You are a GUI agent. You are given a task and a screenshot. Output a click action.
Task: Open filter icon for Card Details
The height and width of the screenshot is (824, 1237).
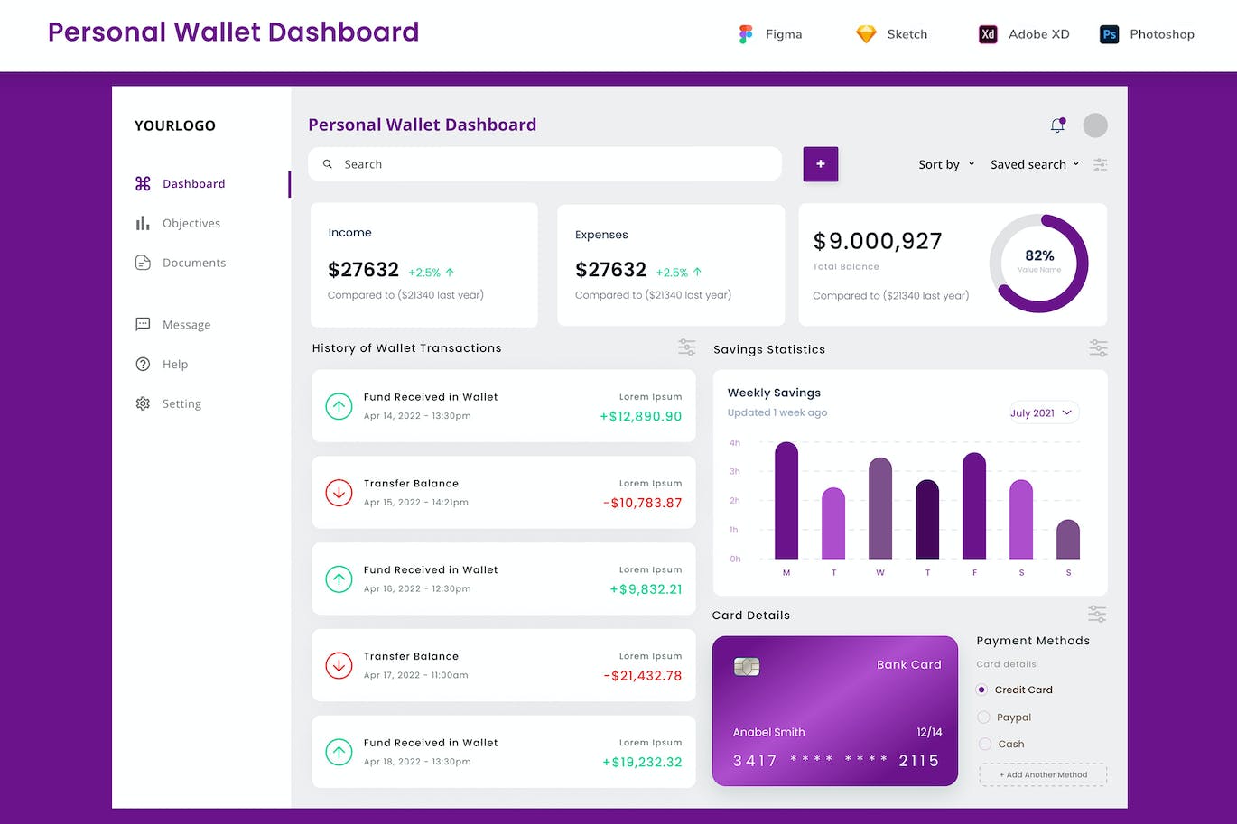(1097, 615)
